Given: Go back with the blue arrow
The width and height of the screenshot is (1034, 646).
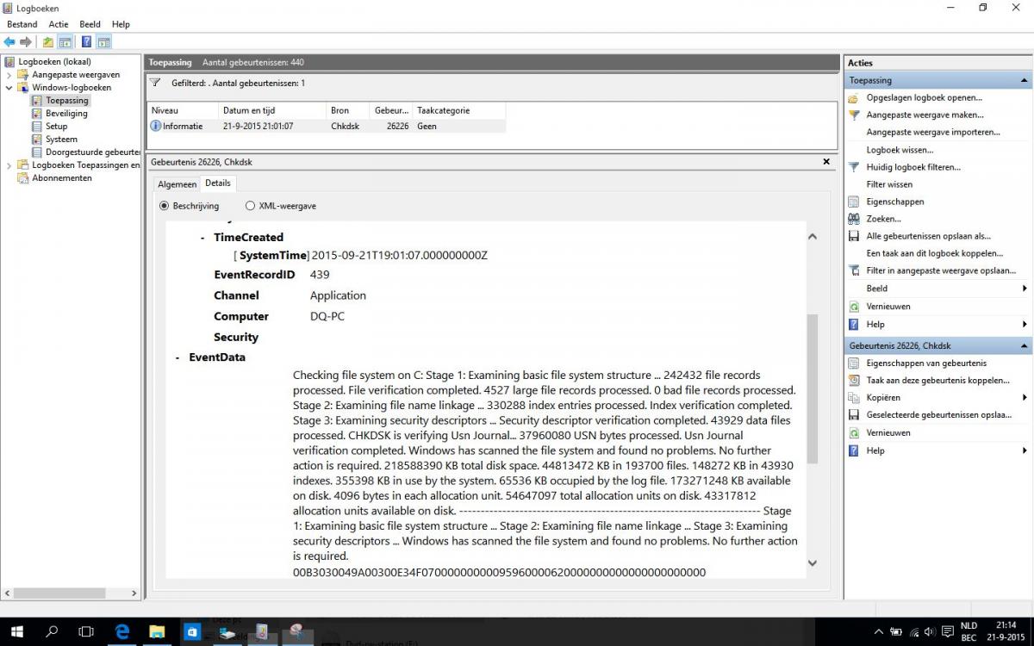Looking at the screenshot, I should click(9, 41).
